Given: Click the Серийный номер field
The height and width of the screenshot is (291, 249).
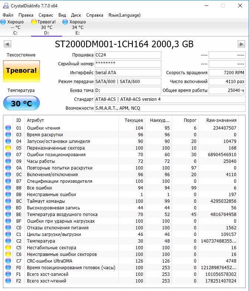Looking at the screenshot, I should (128, 64).
